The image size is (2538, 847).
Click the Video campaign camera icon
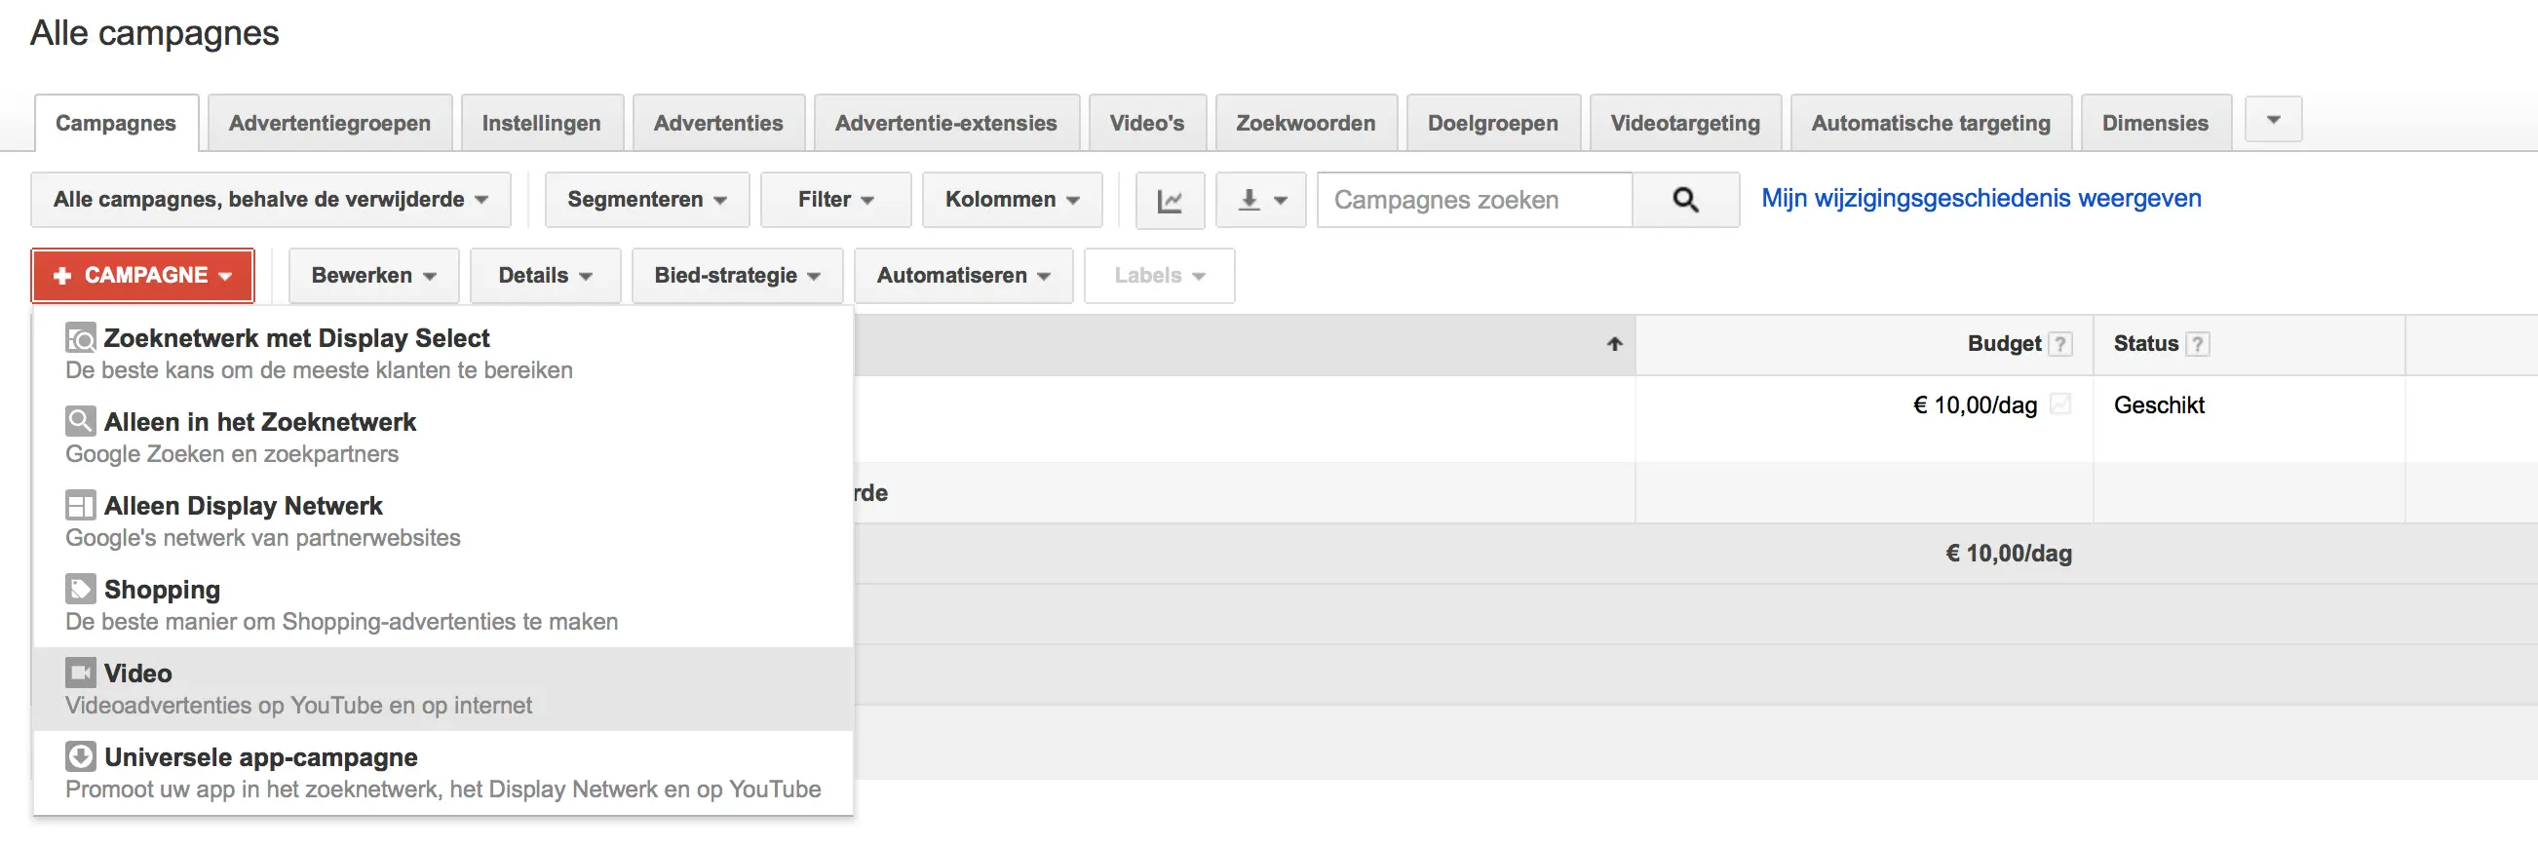[81, 673]
